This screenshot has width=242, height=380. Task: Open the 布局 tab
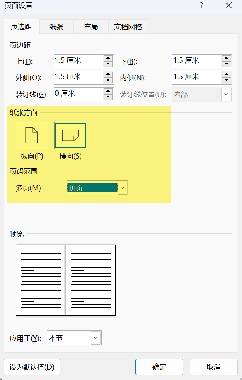[91, 27]
